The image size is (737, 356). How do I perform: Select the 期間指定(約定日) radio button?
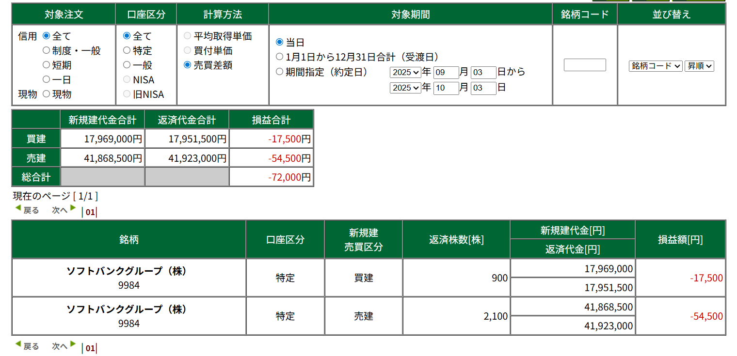pyautogui.click(x=279, y=72)
